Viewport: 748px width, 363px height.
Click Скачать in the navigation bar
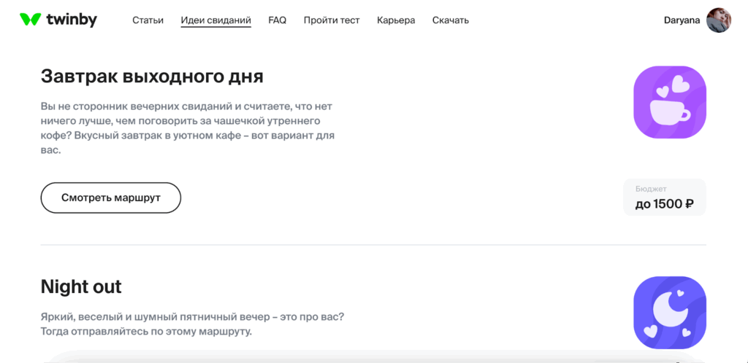[451, 20]
